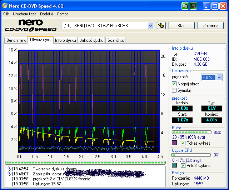
Task: Minimize the Nero CD-DVD Speed window
Action: (206, 6)
